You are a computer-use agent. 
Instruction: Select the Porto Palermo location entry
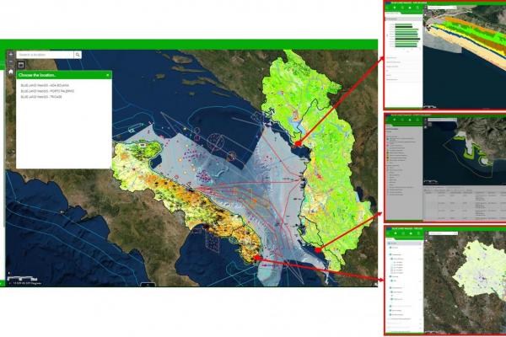[x=47, y=91]
